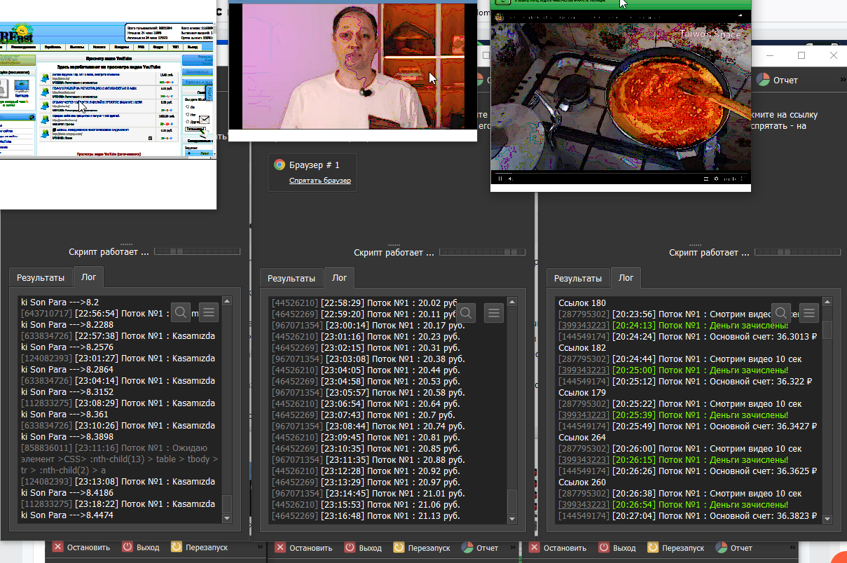Switch to Результаты tab in right window
The width and height of the screenshot is (847, 563).
578,278
